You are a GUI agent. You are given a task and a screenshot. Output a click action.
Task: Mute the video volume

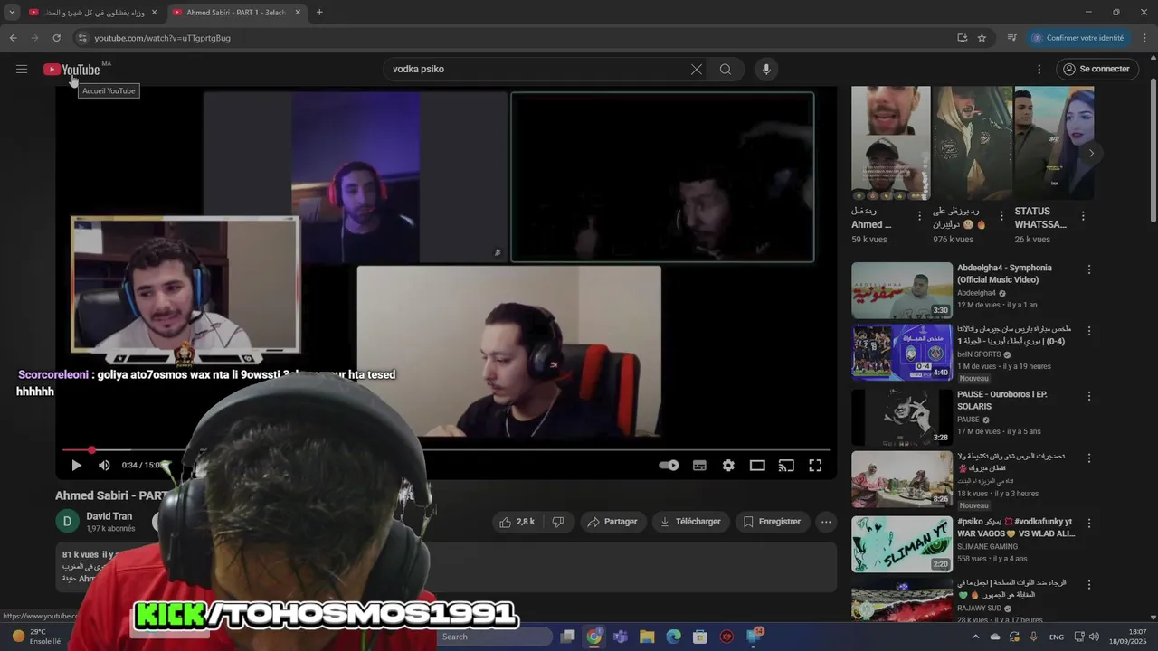click(x=104, y=466)
